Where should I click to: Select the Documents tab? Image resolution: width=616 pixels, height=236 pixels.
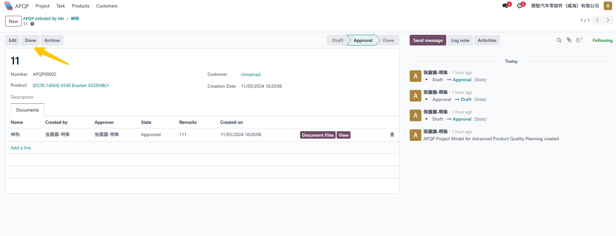tap(27, 110)
